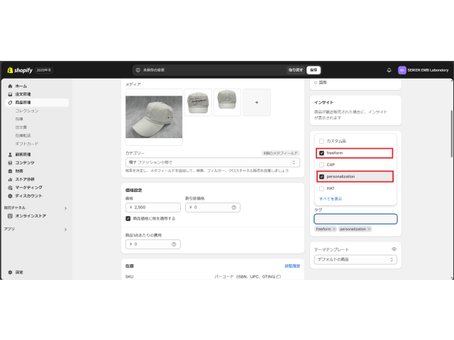Expand the アプリ section chevron
This screenshot has height=340, width=454.
[65, 229]
